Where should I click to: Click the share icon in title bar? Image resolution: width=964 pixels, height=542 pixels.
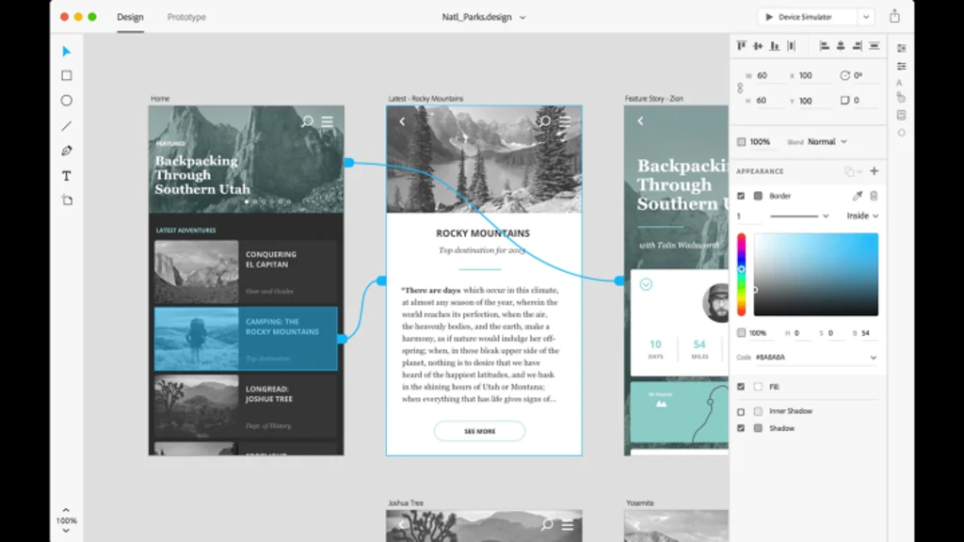(894, 17)
